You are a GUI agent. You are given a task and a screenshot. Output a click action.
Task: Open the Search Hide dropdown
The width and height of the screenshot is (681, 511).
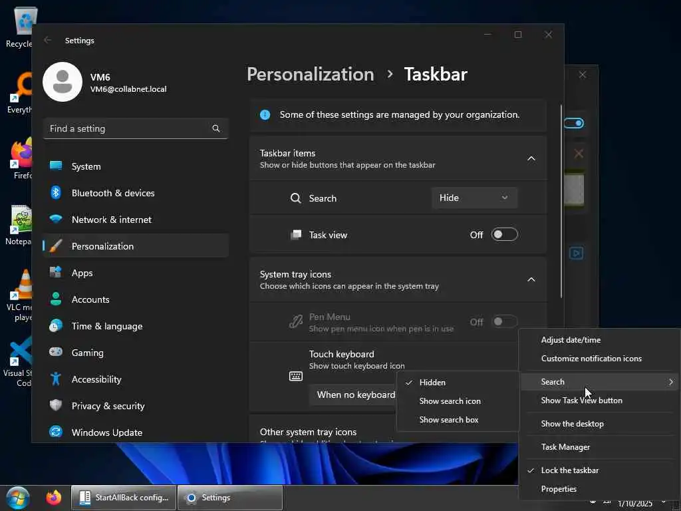coord(474,198)
